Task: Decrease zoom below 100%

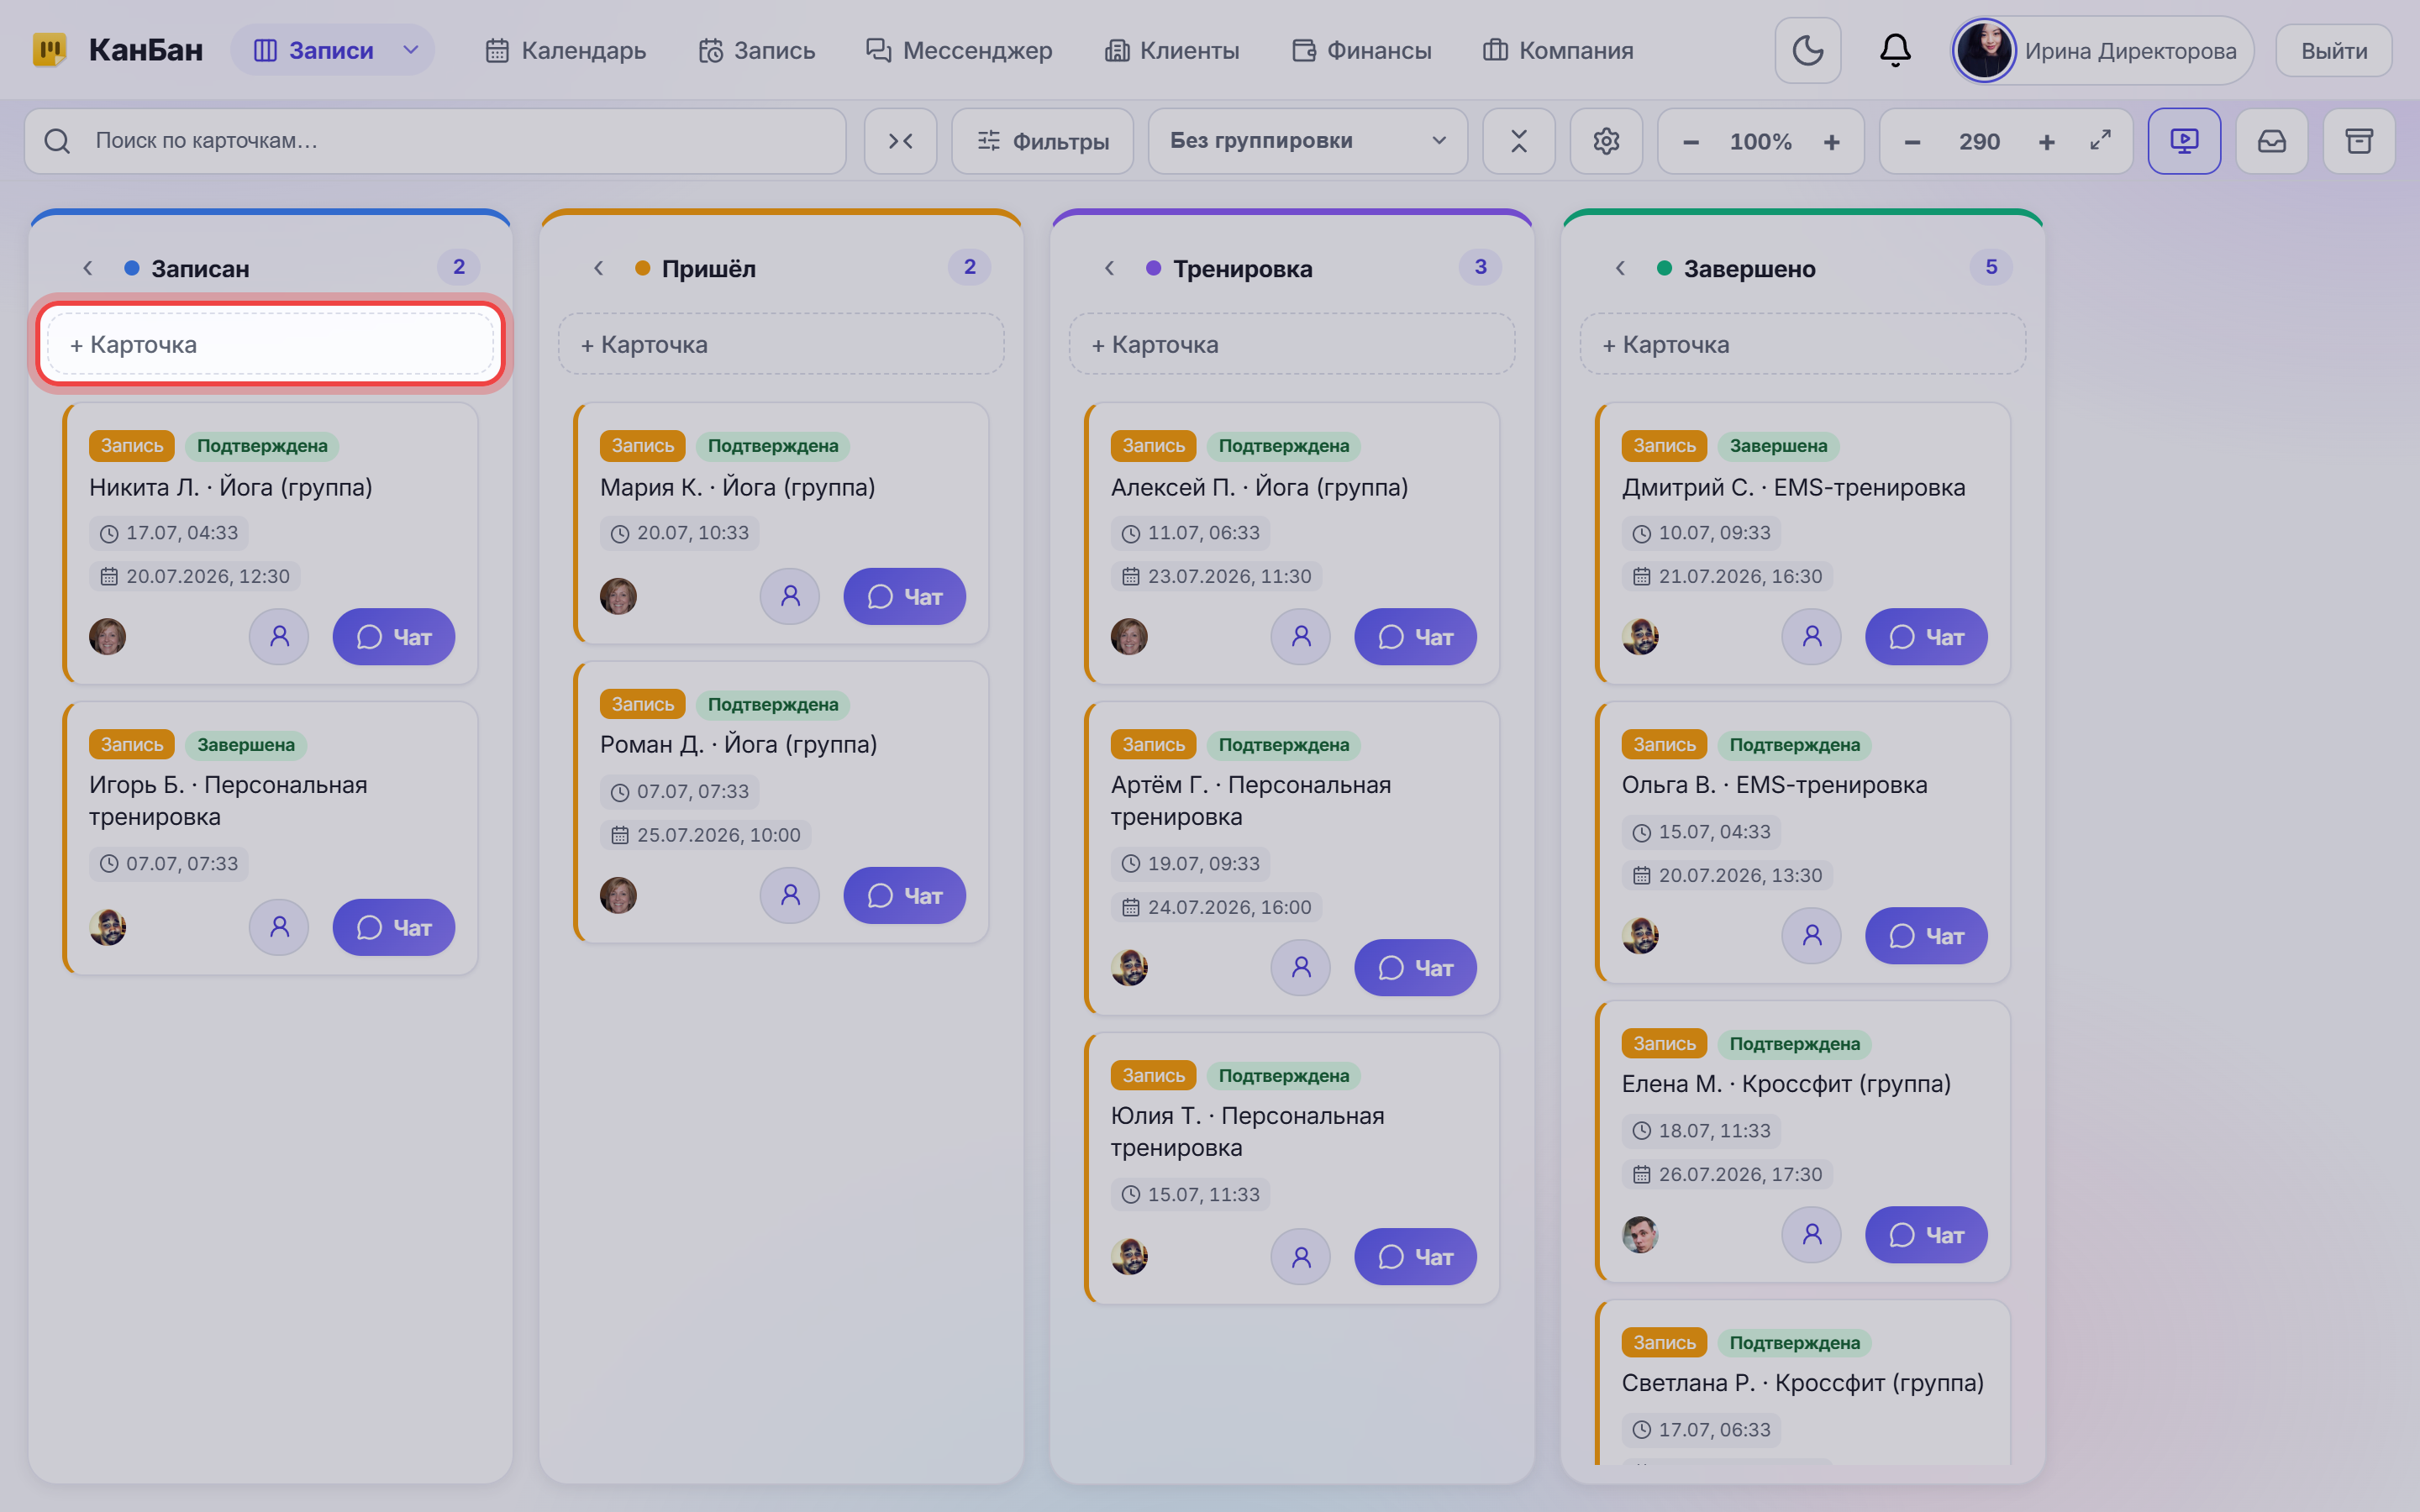Action: point(1691,142)
